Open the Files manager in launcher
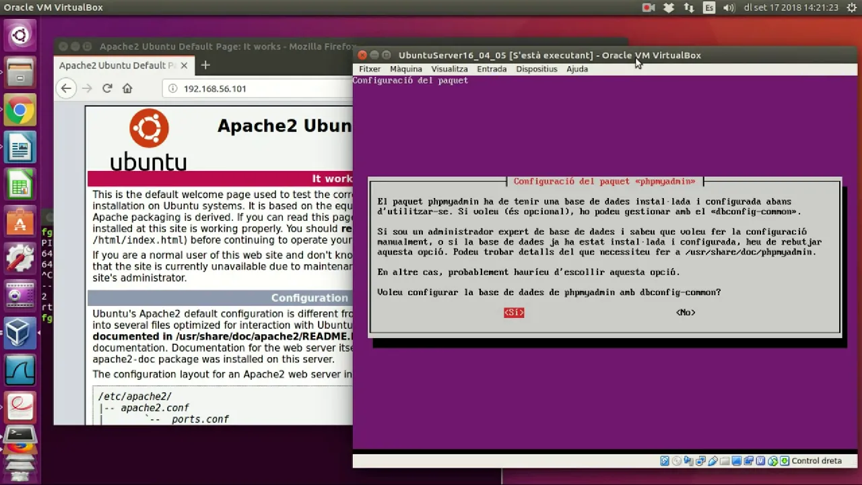 pos(20,73)
